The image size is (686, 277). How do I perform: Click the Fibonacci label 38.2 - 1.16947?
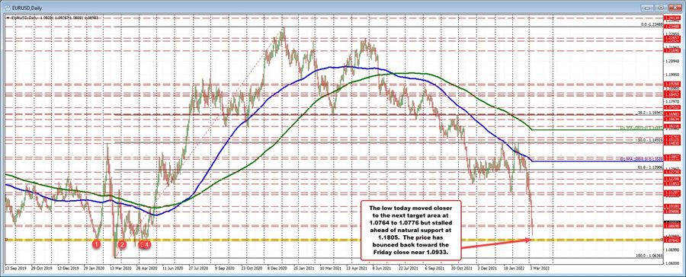[651, 112]
